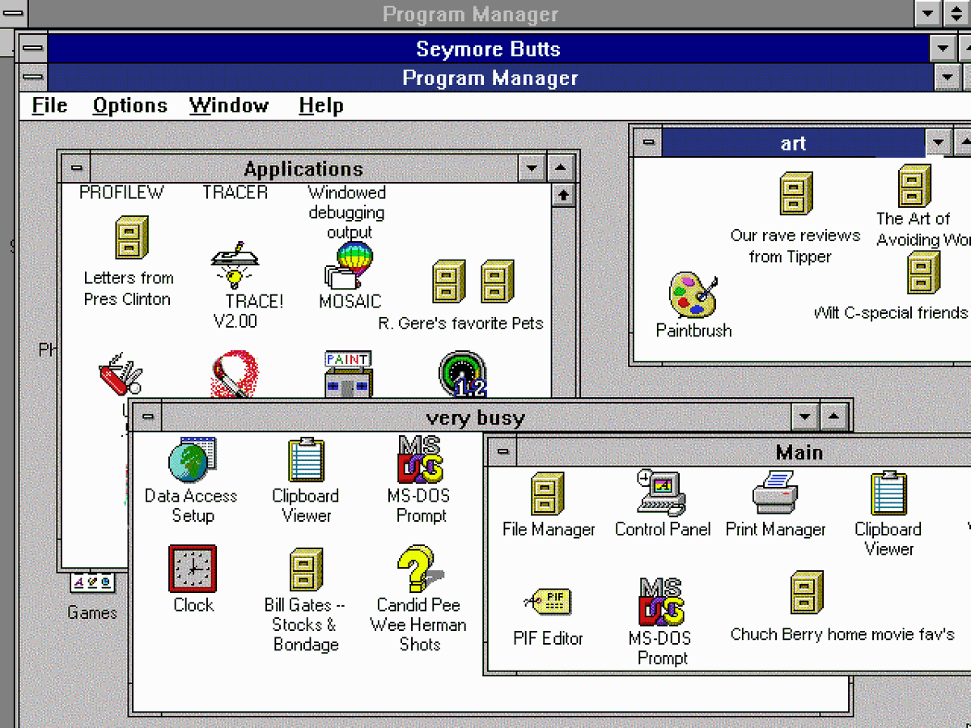Open the Window menu
This screenshot has width=971, height=728.
[x=229, y=105]
